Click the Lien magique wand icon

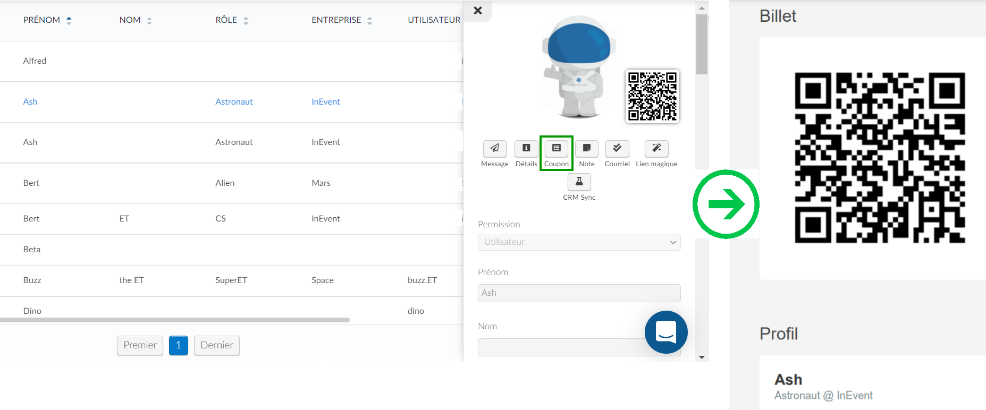coord(656,148)
